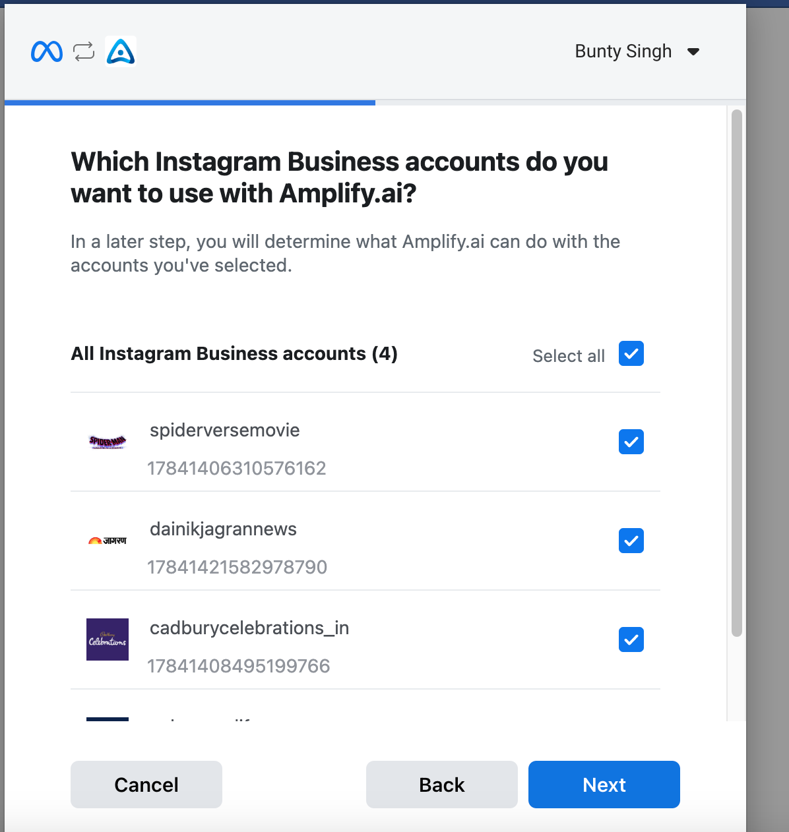
Task: Cancel the account selection dialog
Action: pos(146,785)
